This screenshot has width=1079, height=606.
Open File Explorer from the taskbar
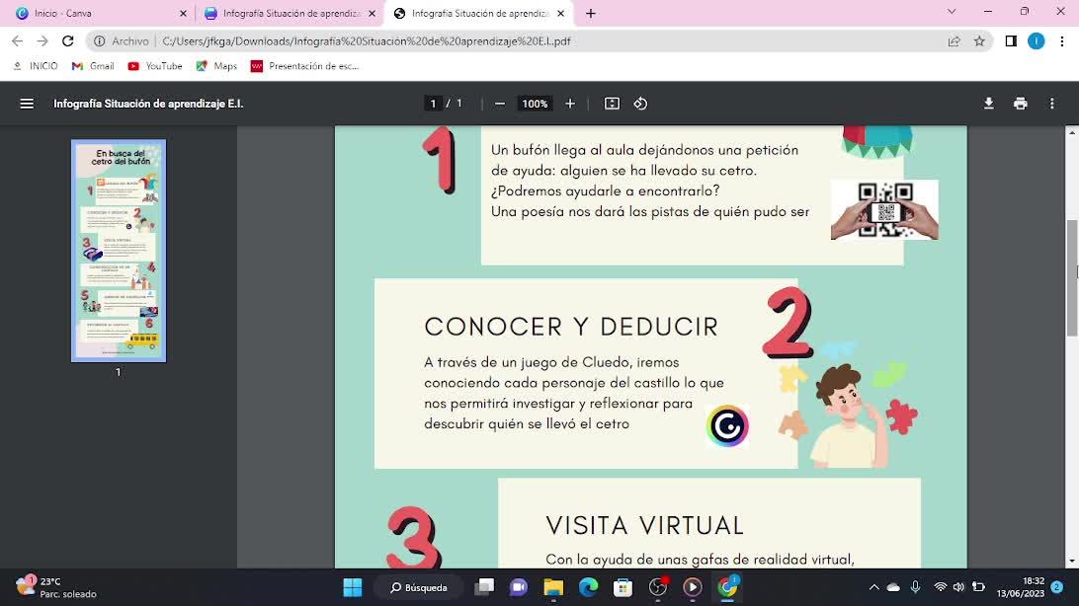point(553,587)
